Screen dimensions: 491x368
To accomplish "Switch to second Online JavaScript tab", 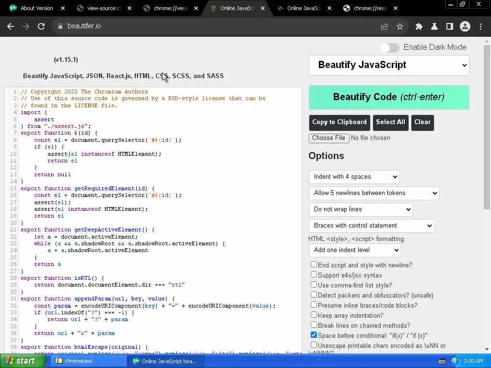I will point(303,9).
